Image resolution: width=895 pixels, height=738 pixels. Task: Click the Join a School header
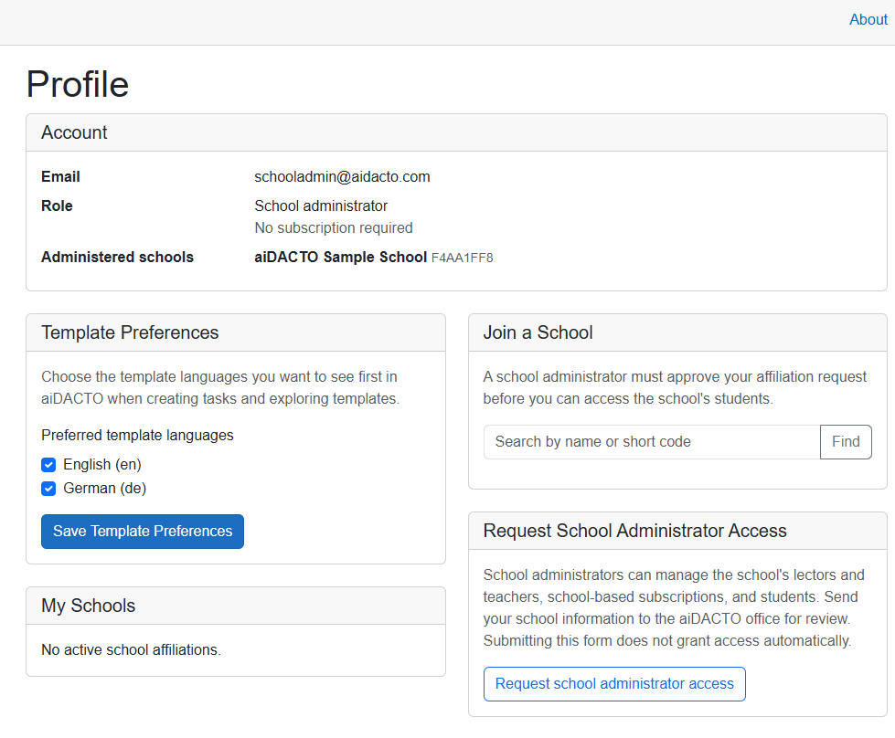click(677, 333)
